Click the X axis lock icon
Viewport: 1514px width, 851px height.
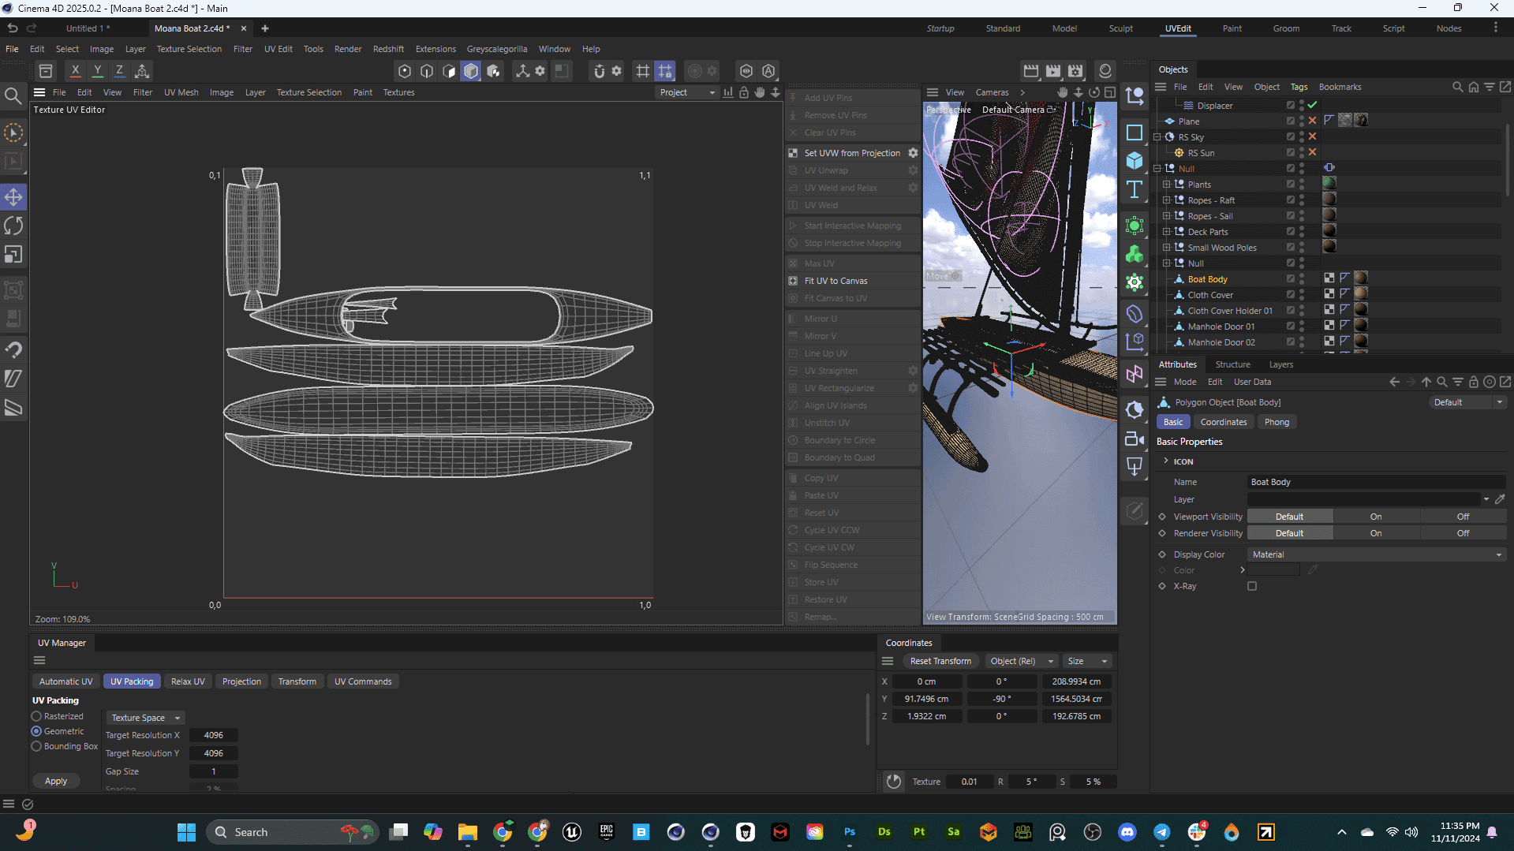(x=75, y=71)
